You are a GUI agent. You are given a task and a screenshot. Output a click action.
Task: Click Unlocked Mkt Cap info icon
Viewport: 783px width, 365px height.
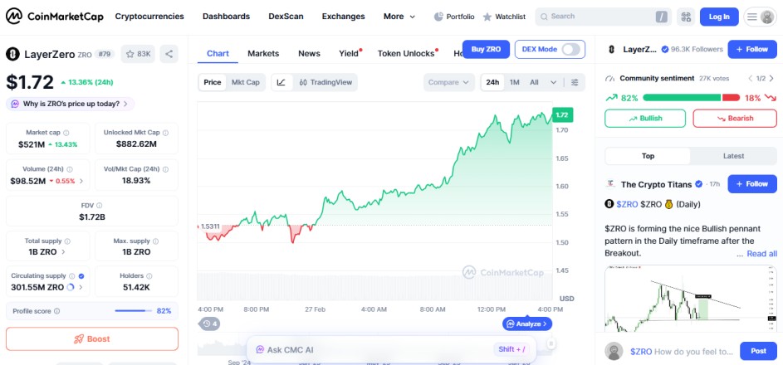(x=165, y=133)
